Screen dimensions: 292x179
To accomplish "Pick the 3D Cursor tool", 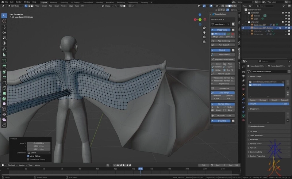I will tap(4, 21).
